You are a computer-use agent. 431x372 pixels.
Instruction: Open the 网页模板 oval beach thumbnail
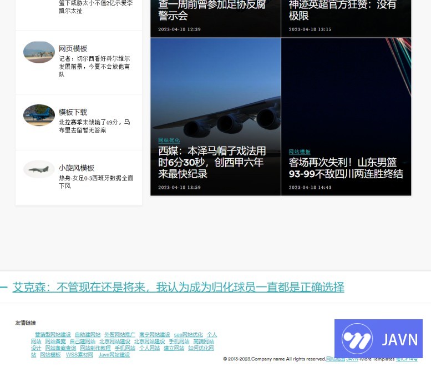(39, 52)
